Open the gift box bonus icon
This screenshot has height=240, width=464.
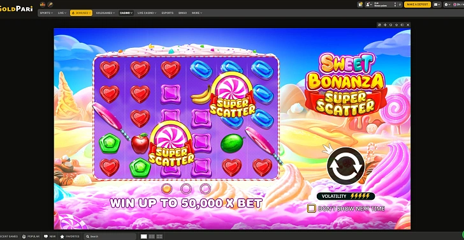pyautogui.click(x=360, y=4)
